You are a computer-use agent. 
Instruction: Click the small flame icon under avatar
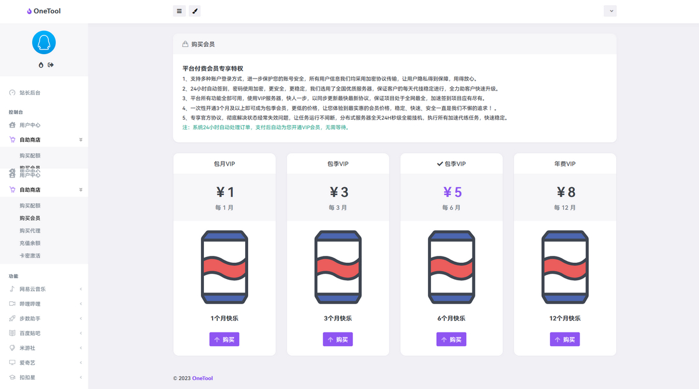coord(41,65)
